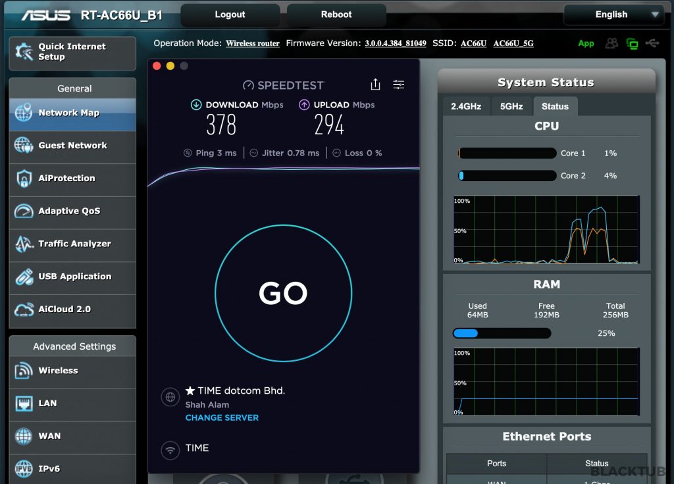Open Adaptive QoS gauge icon
The image size is (674, 484).
[24, 211]
